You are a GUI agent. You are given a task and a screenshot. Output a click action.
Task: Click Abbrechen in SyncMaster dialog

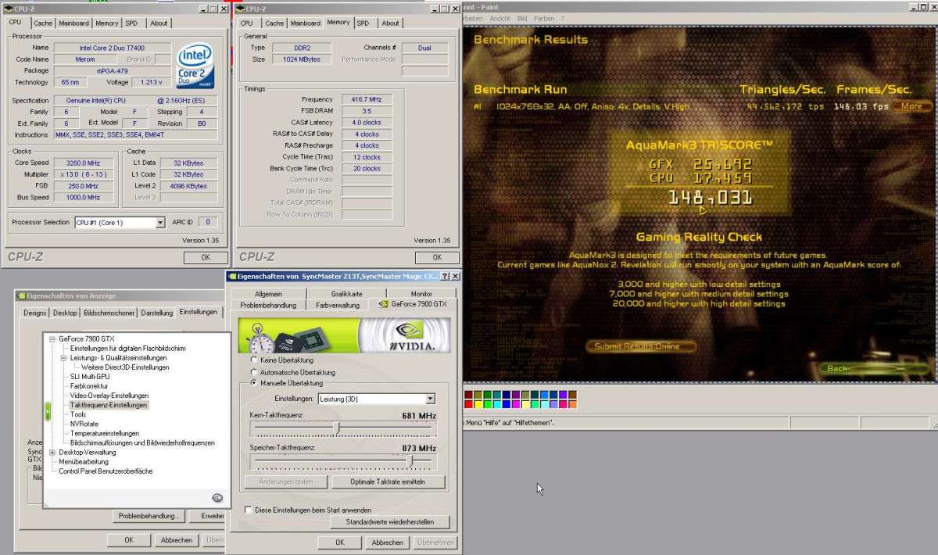[x=388, y=542]
